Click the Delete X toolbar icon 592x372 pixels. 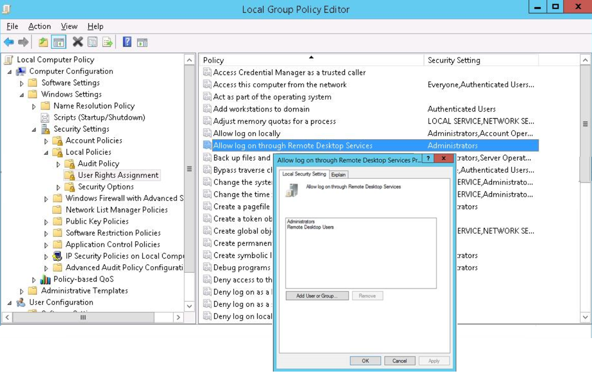click(78, 42)
